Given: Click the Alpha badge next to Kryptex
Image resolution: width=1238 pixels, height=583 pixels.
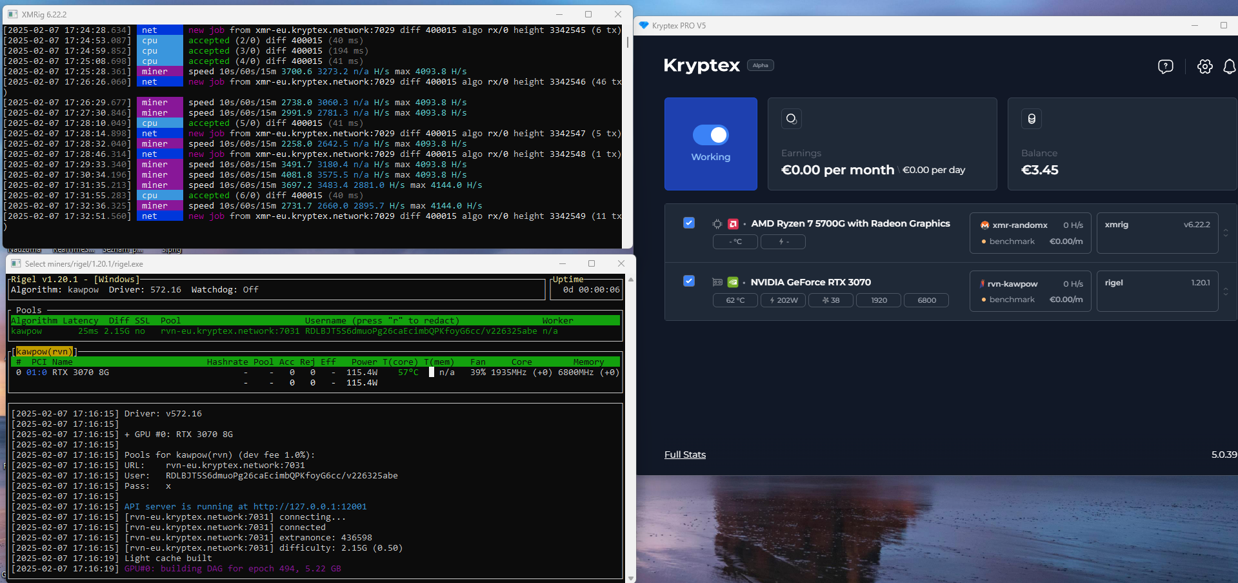Looking at the screenshot, I should pos(761,65).
